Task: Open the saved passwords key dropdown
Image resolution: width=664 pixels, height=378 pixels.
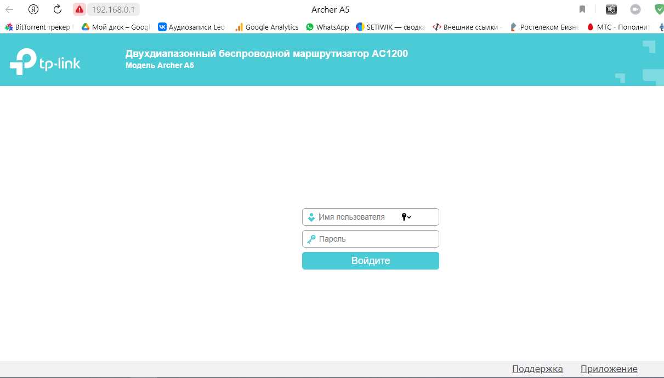Action: 406,217
